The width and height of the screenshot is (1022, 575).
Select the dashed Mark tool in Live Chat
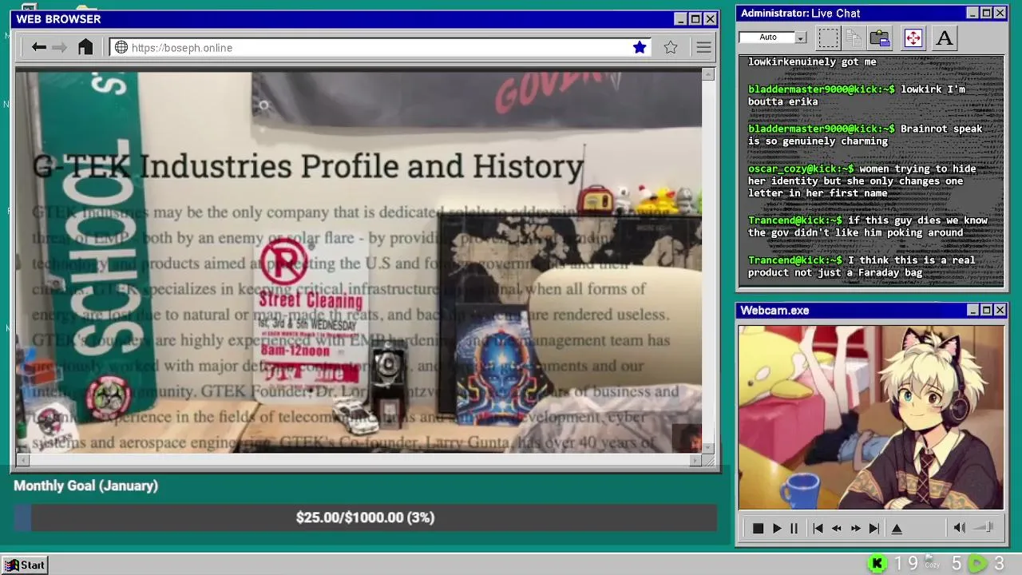tap(828, 38)
